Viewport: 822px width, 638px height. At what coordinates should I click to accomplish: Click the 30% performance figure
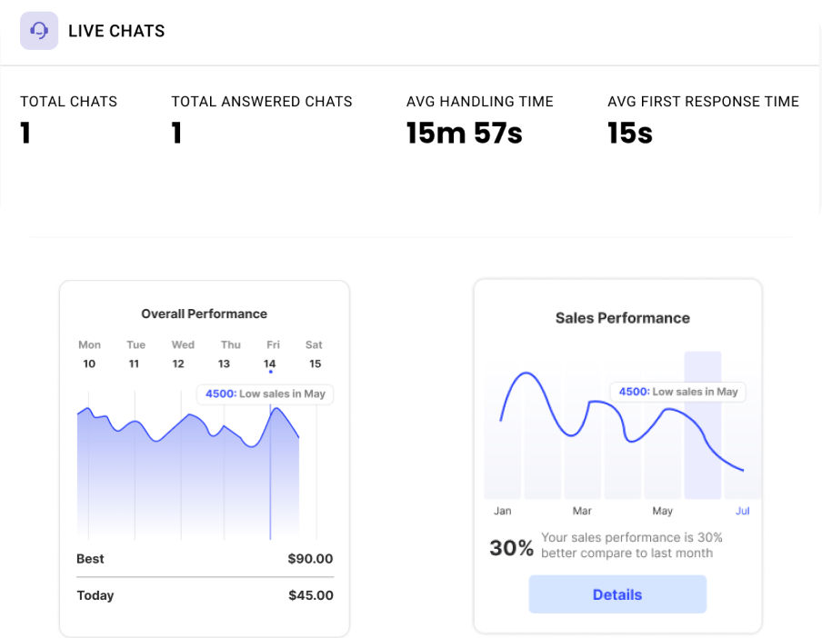click(511, 548)
